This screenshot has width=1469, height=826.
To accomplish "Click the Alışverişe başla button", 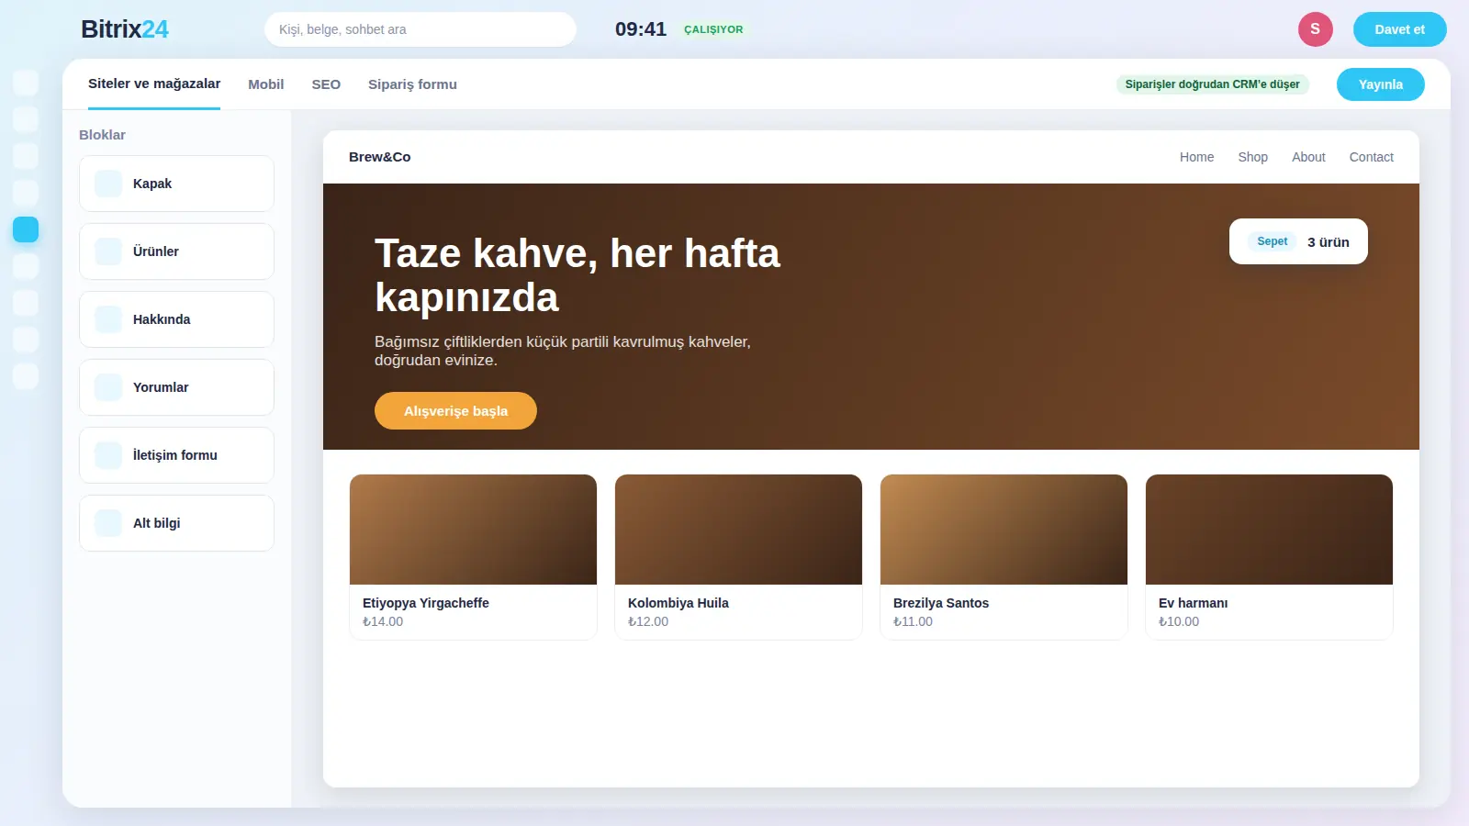I will (x=455, y=411).
